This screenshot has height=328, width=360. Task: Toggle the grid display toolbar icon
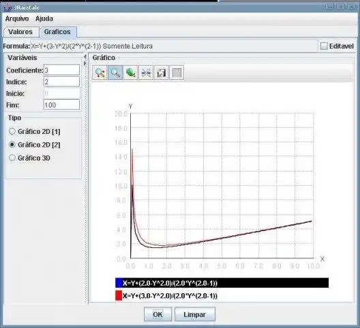[177, 72]
